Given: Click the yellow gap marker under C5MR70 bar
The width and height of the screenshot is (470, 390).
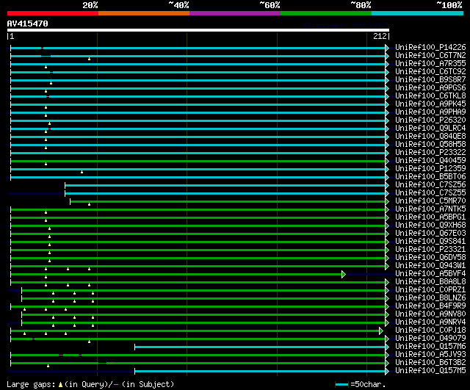Looking at the screenshot, I should tap(89, 204).
